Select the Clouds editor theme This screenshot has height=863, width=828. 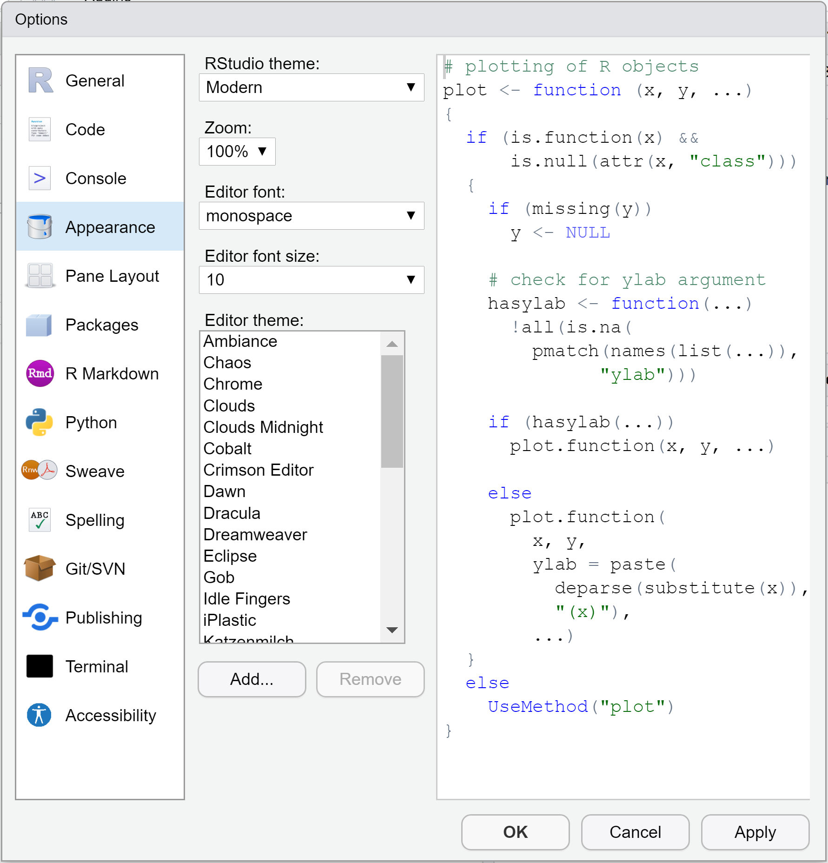[291, 406]
